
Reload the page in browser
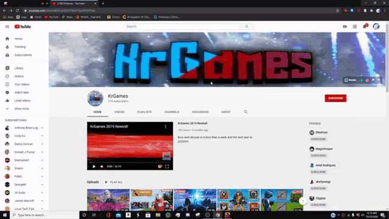pos(18,10)
